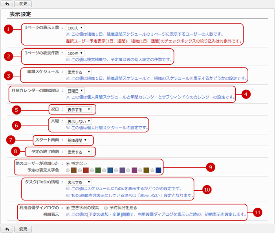The image size is (275, 233).
Task: Open the 祝日 display dropdown
Action: tap(79, 109)
